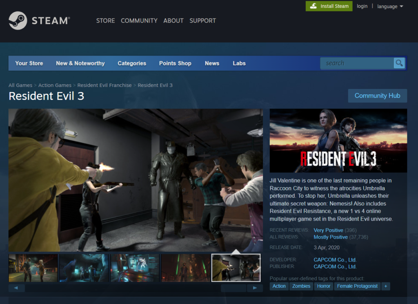The height and width of the screenshot is (304, 418).
Task: Click the game description paragraph
Action: tap(331, 200)
